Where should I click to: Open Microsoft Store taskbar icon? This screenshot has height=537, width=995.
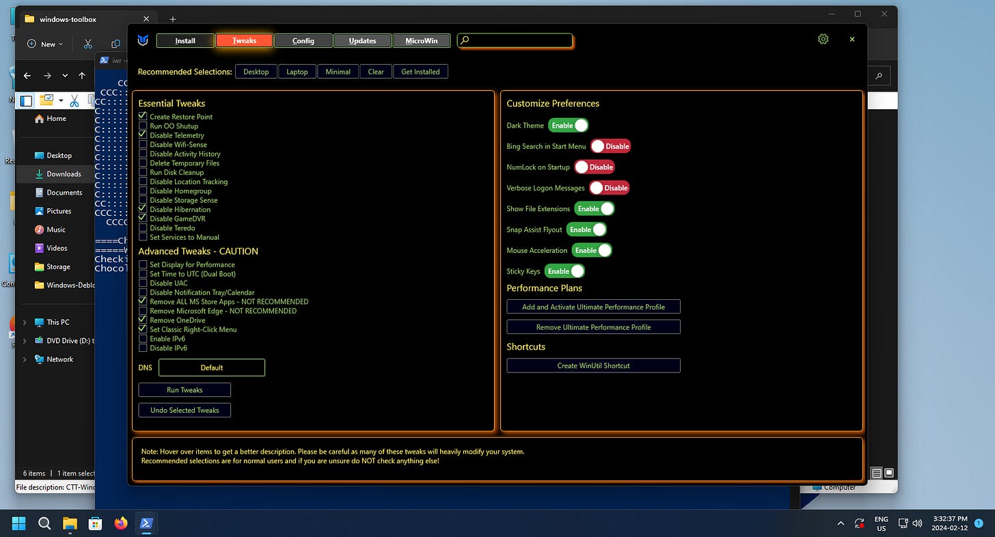point(96,523)
